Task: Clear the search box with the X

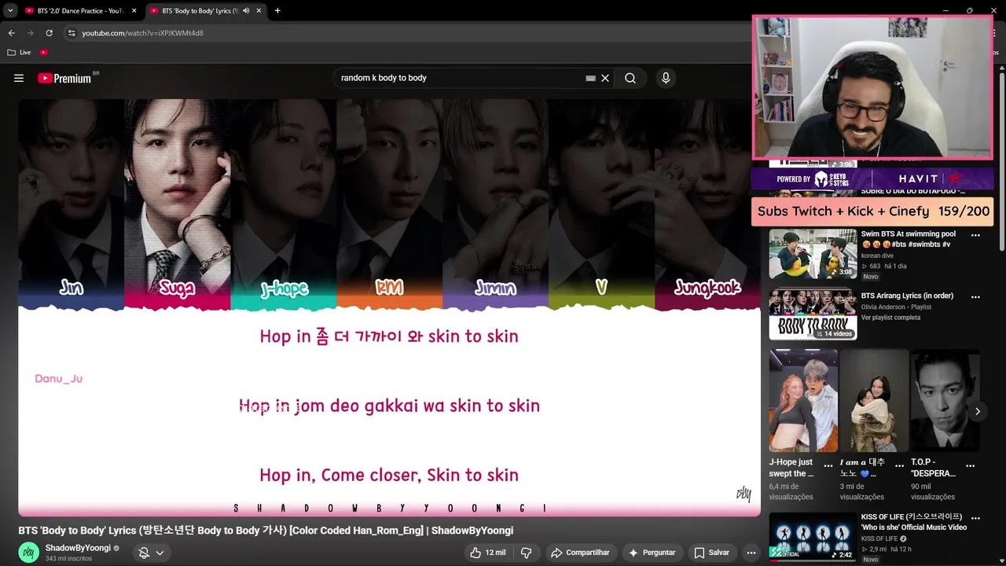Action: [605, 78]
